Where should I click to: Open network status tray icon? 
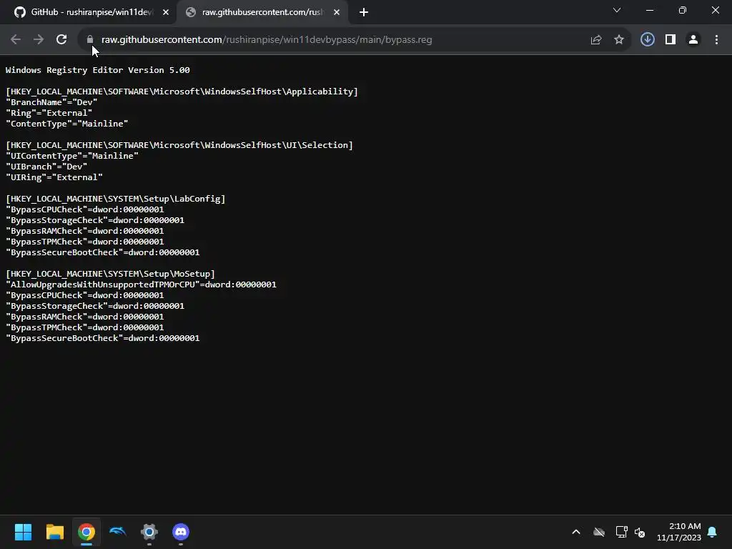[x=621, y=532]
